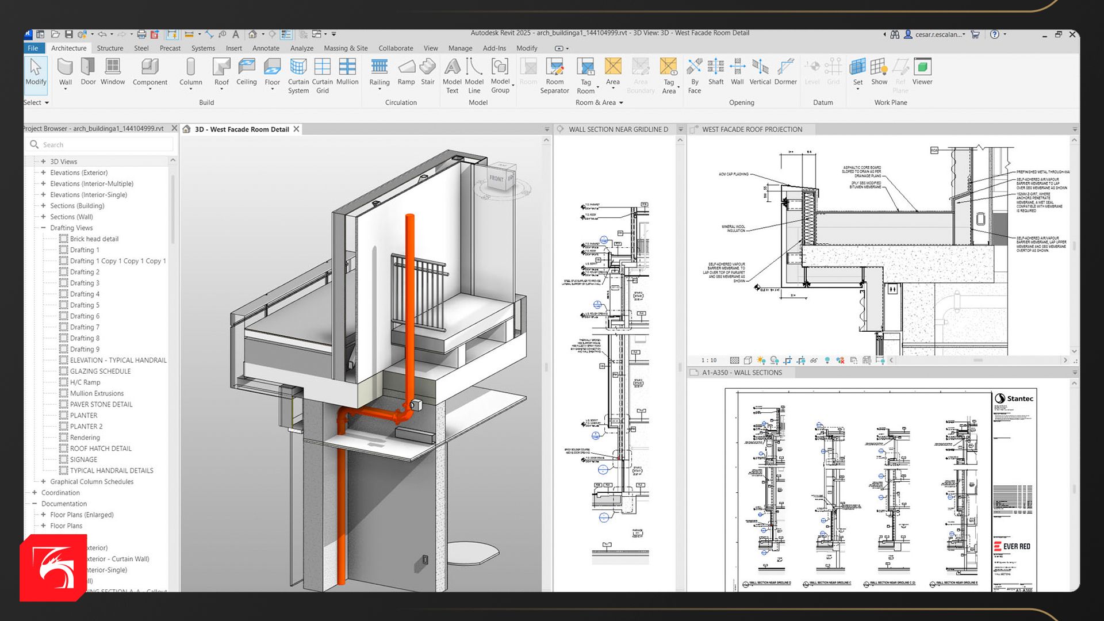Choose the Room Separator tool

(x=554, y=76)
